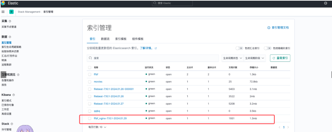332x132 pixels.
Task: Open help menu icon in top bar
Action: point(326,3)
